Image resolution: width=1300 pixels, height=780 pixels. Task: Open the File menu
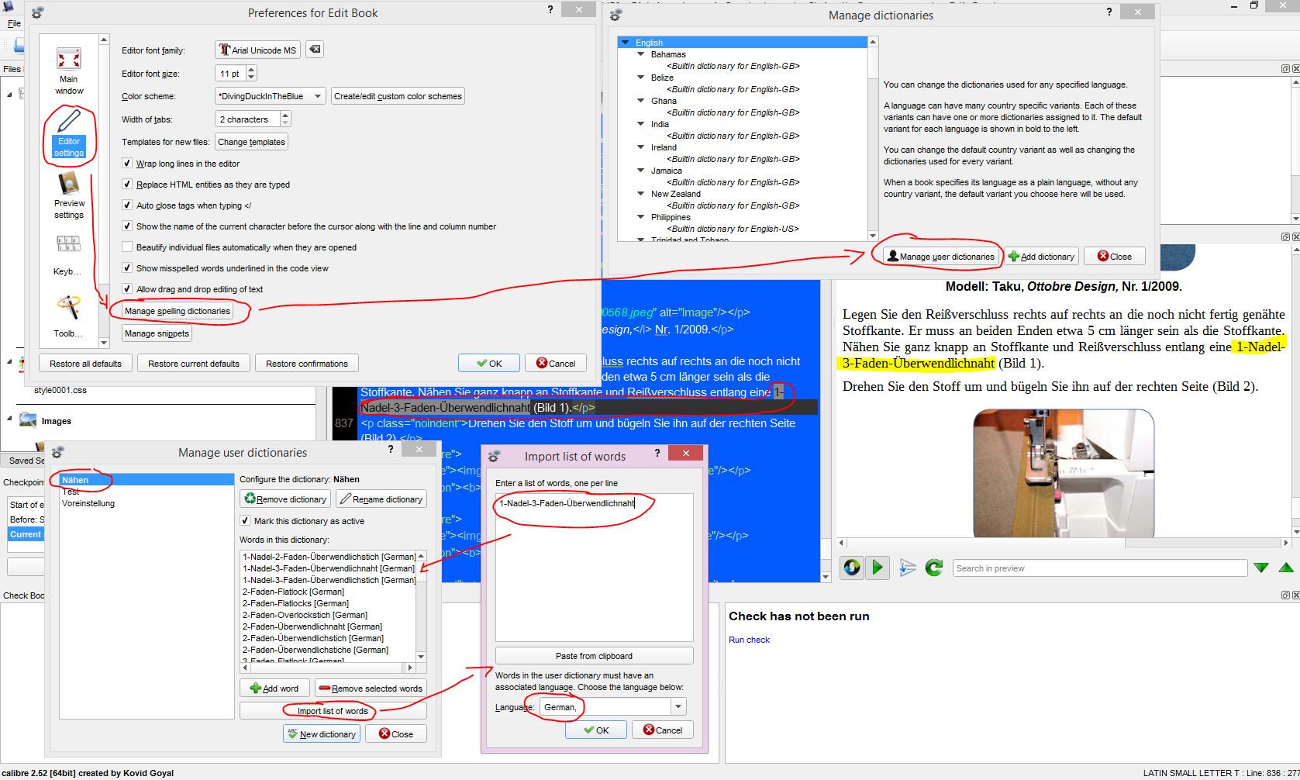coord(14,23)
